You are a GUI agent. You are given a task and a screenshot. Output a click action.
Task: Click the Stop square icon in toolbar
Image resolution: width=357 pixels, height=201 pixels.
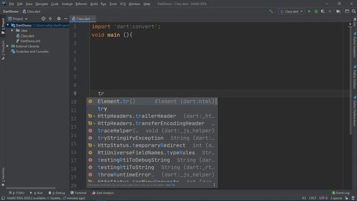(330, 11)
